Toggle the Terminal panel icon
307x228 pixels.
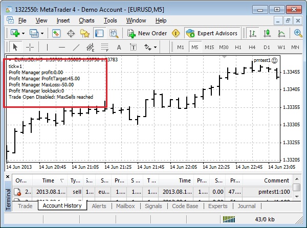click(99, 33)
